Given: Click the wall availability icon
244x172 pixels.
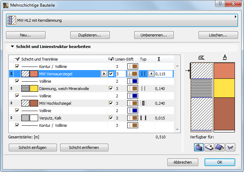Looking at the screenshot, I should point(199,147).
